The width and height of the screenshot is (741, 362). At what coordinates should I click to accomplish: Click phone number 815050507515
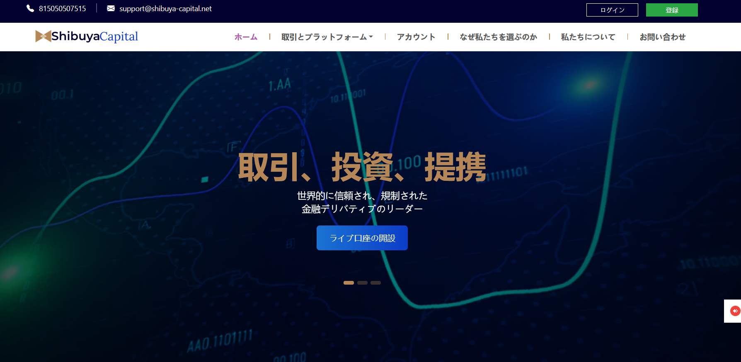coord(63,9)
